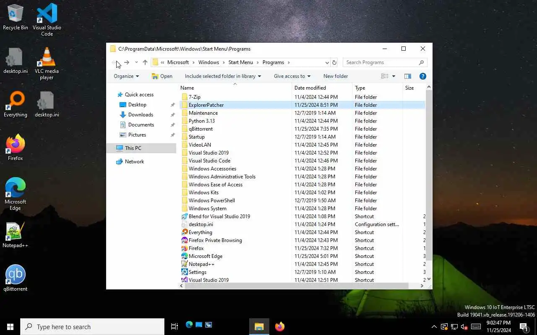
Task: Open Documents in navigation pane
Action: click(x=141, y=125)
